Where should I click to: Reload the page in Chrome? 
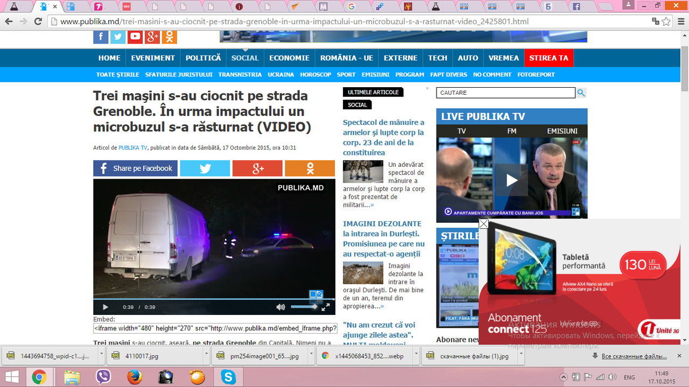coord(38,22)
